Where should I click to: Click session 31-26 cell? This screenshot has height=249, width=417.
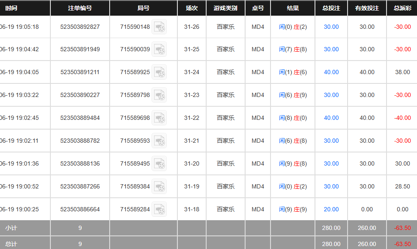[192, 27]
